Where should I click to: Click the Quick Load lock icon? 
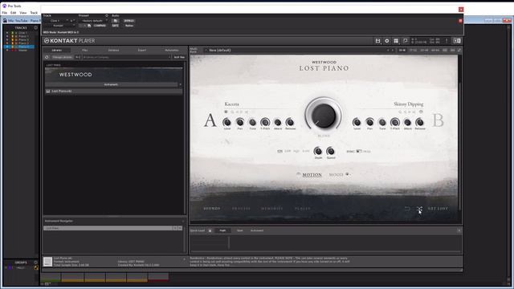pyautogui.click(x=210, y=230)
